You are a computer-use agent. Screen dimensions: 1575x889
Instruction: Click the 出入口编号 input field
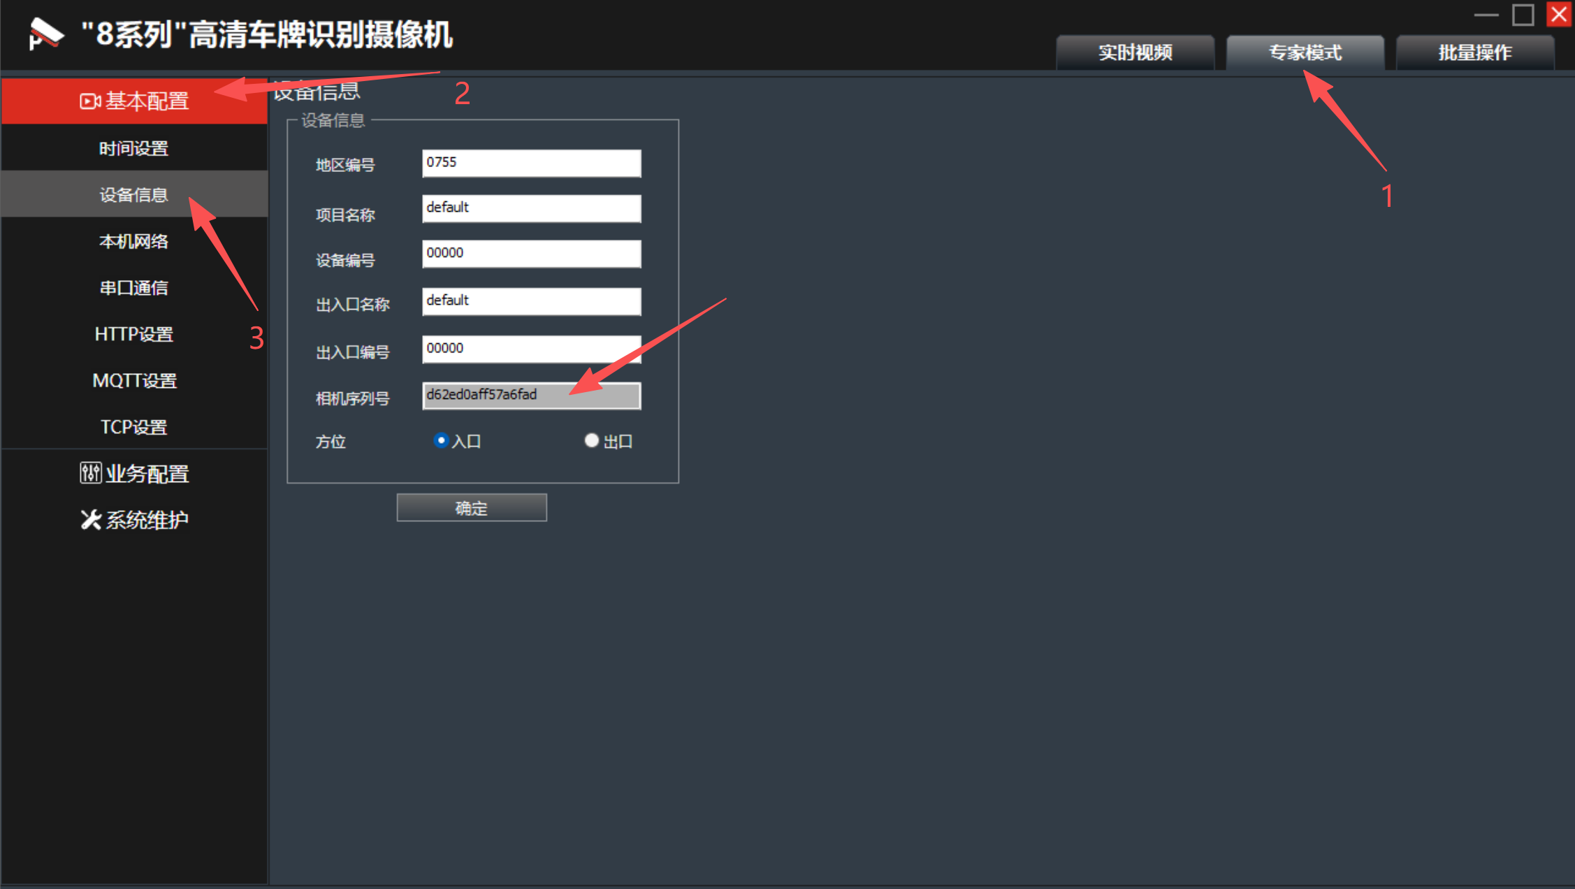pos(531,349)
